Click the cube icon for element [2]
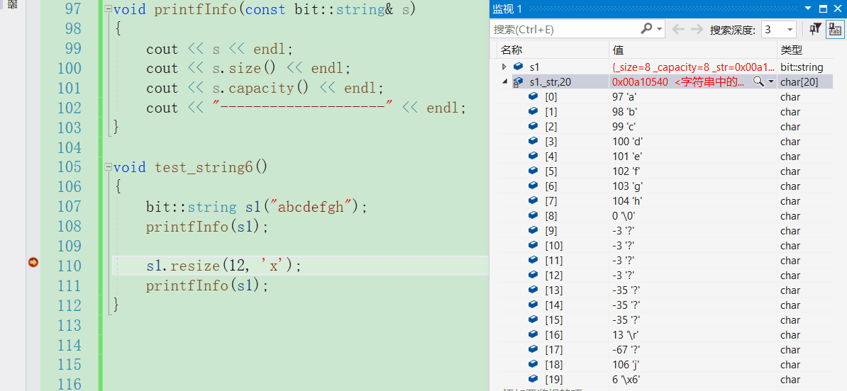The height and width of the screenshot is (391, 847). [533, 126]
